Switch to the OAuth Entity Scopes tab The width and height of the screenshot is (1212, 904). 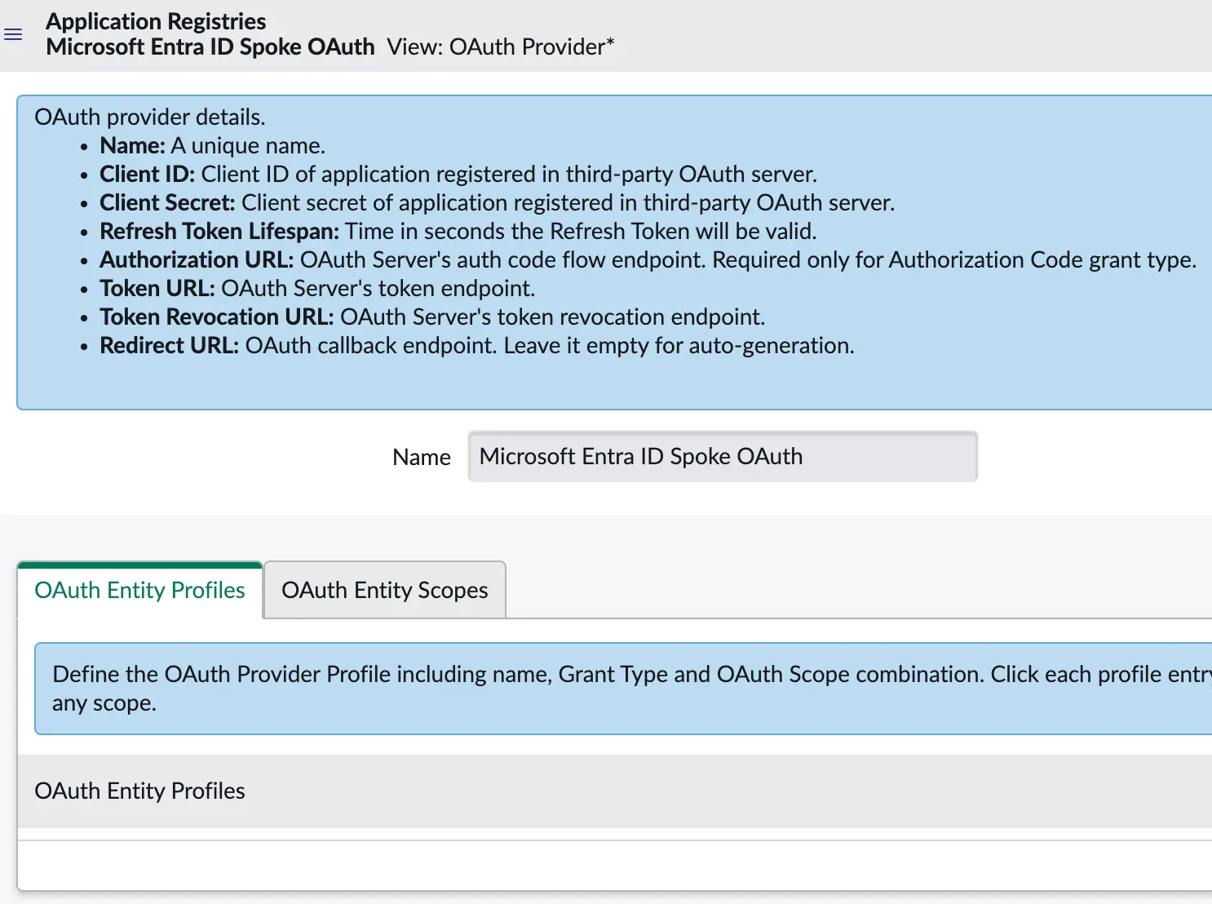385,590
